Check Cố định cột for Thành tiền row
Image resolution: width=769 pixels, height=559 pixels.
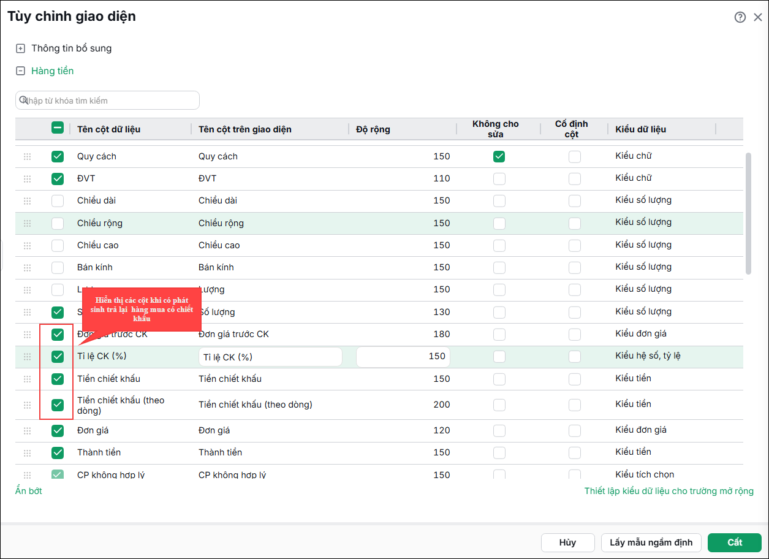tap(574, 452)
